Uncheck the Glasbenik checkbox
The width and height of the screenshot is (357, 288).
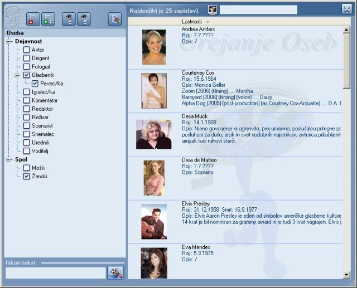[x=27, y=75]
